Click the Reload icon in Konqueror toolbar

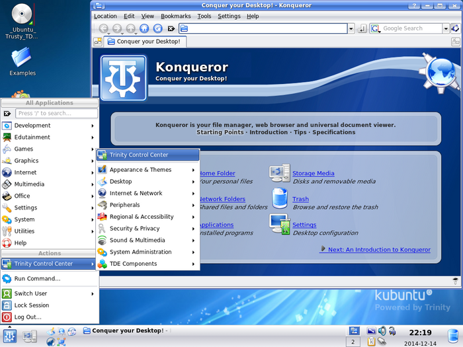[158, 28]
